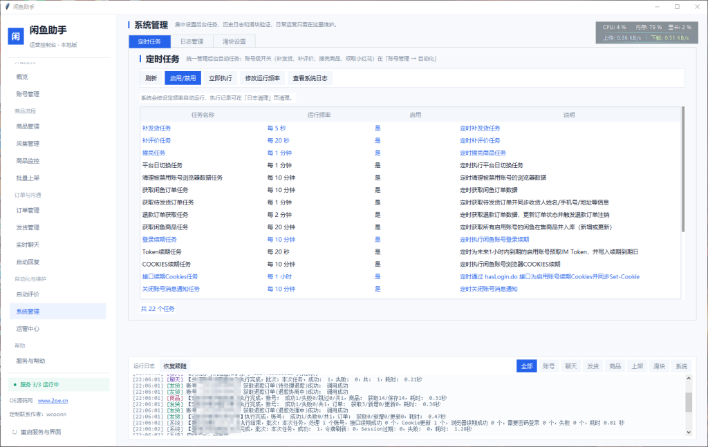Image resolution: width=708 pixels, height=447 pixels.
Task: Select the 获取闲鱼订单任务 row
Action: point(411,190)
